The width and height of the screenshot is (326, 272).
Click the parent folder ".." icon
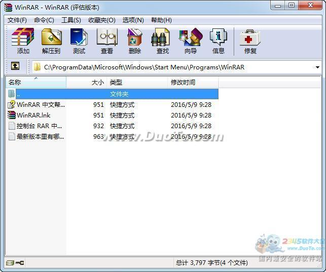pos(12,94)
